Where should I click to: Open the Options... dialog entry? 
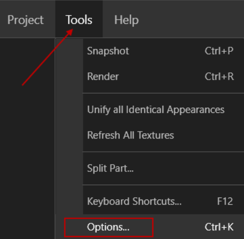109,227
